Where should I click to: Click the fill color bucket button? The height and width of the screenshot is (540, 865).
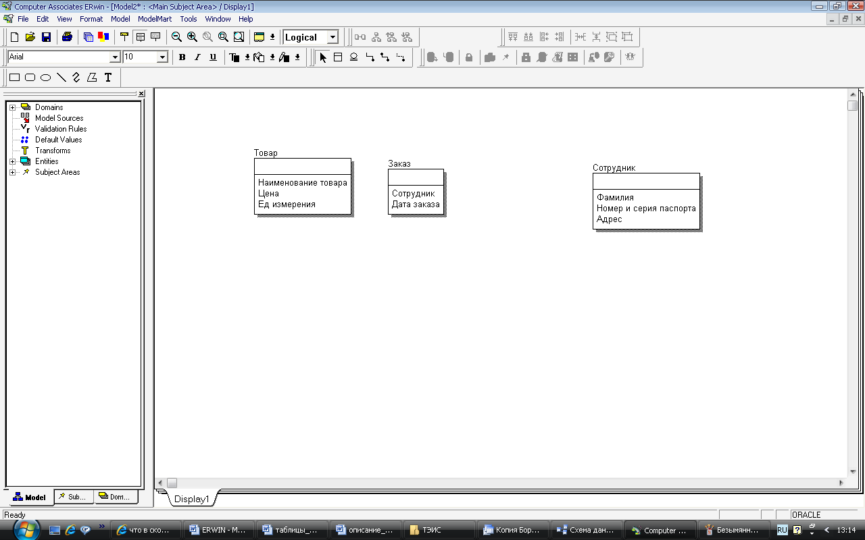point(259,57)
